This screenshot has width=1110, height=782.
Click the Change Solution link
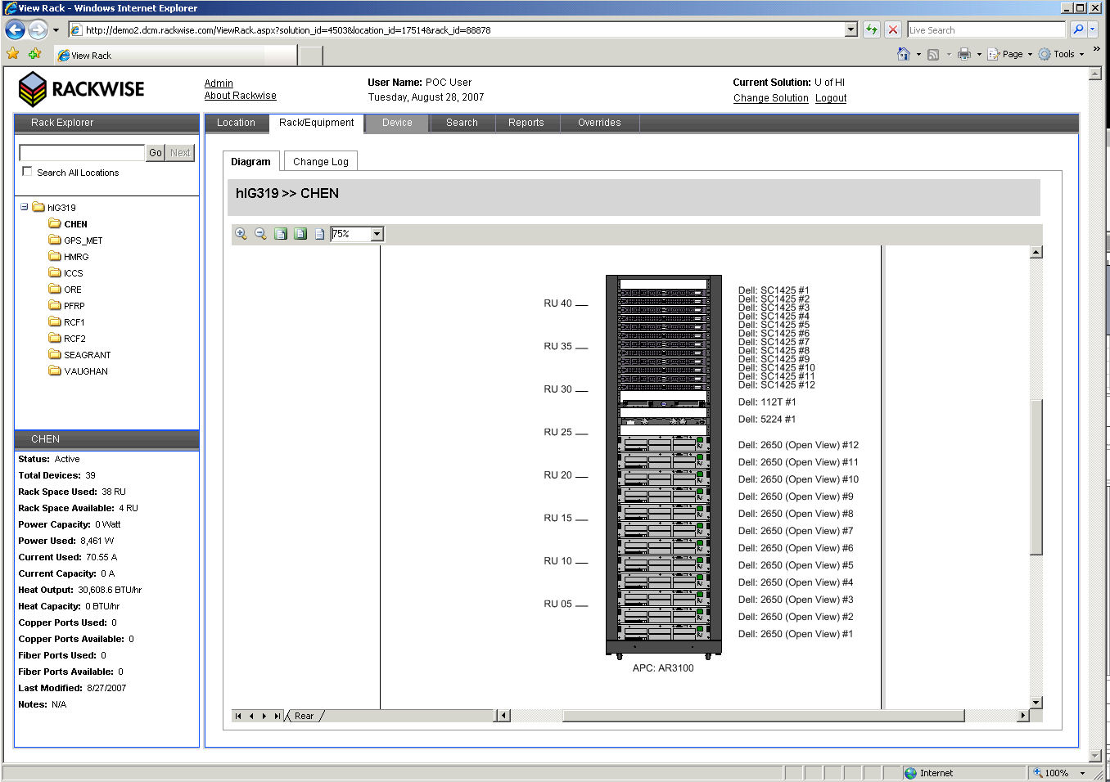pos(770,98)
